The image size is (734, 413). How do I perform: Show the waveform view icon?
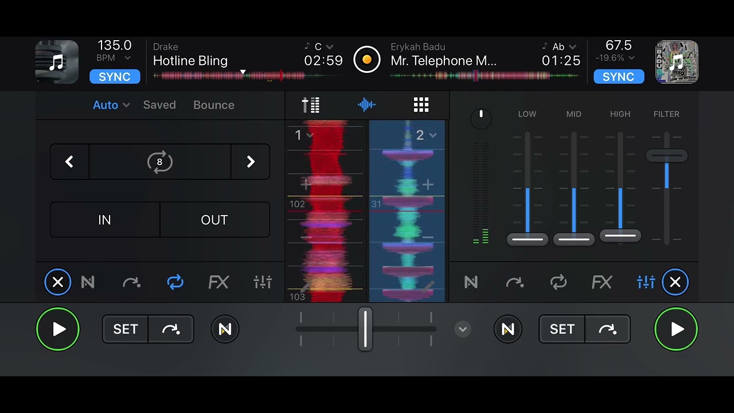[x=366, y=105]
